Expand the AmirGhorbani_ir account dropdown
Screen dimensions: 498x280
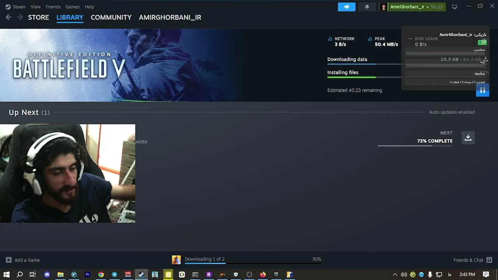coord(417,7)
